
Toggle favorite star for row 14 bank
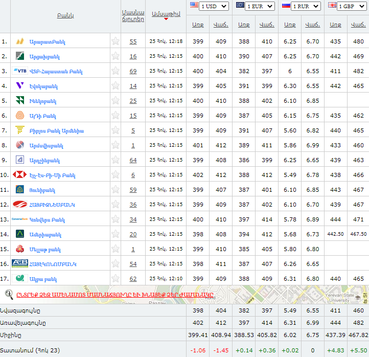coord(116,234)
